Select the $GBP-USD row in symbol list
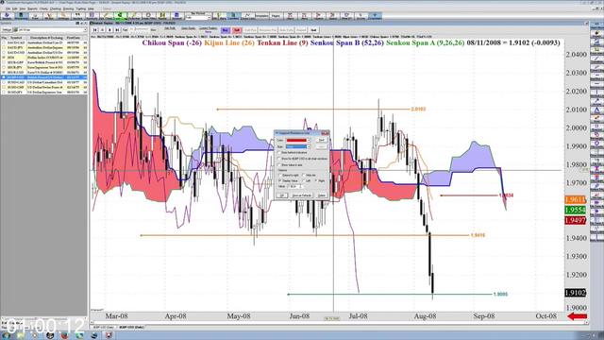Viewport: 604px width, 340px height. click(44, 77)
